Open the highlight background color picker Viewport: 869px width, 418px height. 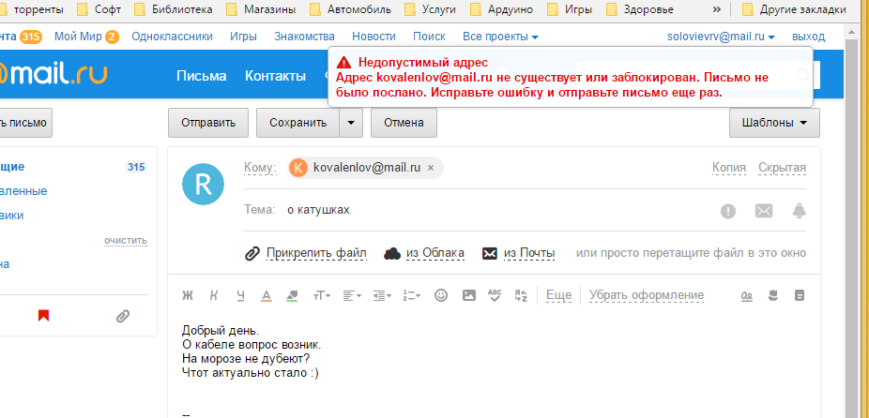pos(292,295)
